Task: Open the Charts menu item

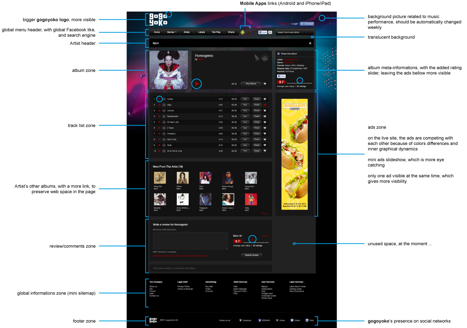Action: pos(231,32)
